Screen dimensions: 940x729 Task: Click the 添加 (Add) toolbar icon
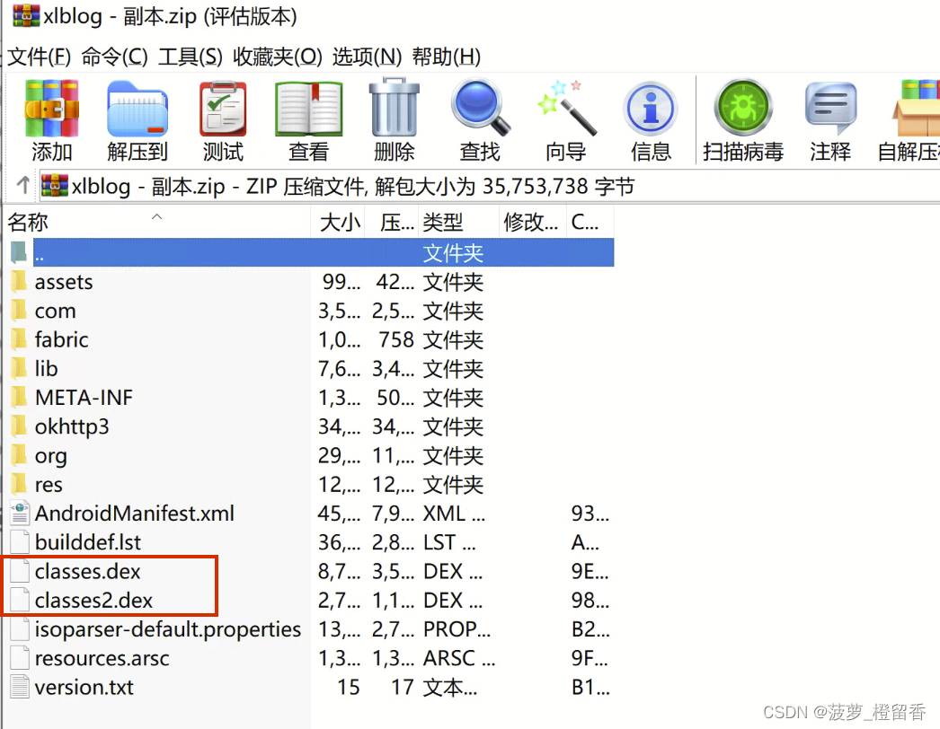point(51,109)
